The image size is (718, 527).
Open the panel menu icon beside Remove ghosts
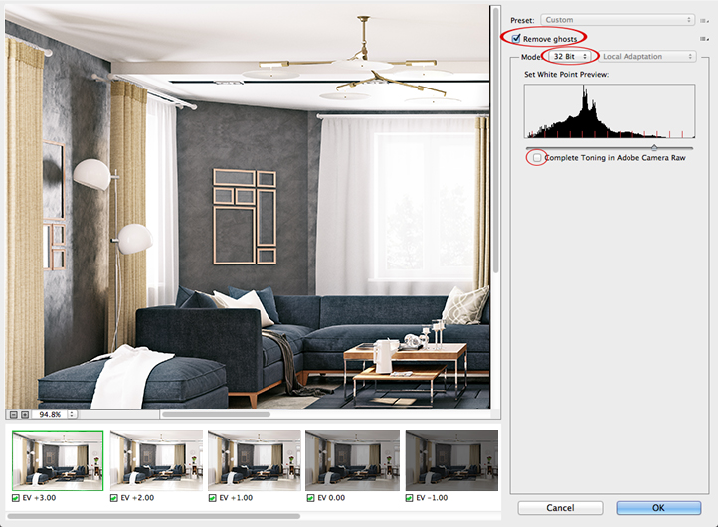[x=704, y=39]
